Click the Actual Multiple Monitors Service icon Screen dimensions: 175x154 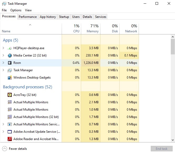[x=10, y=124]
